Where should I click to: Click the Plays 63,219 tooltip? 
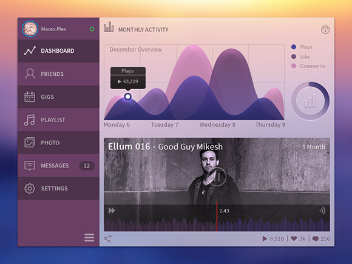click(128, 78)
